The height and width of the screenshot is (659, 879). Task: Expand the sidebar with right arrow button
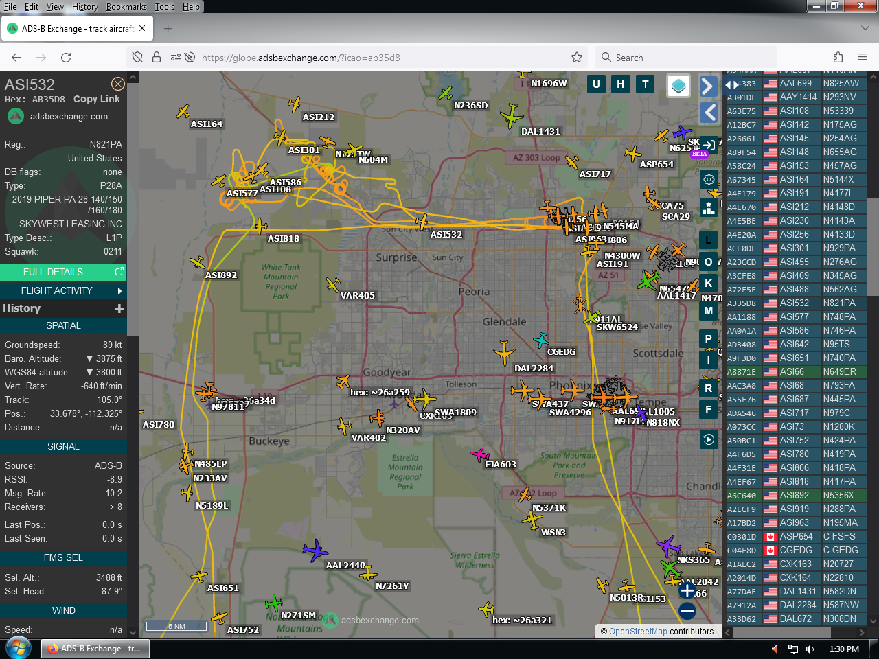coord(709,86)
